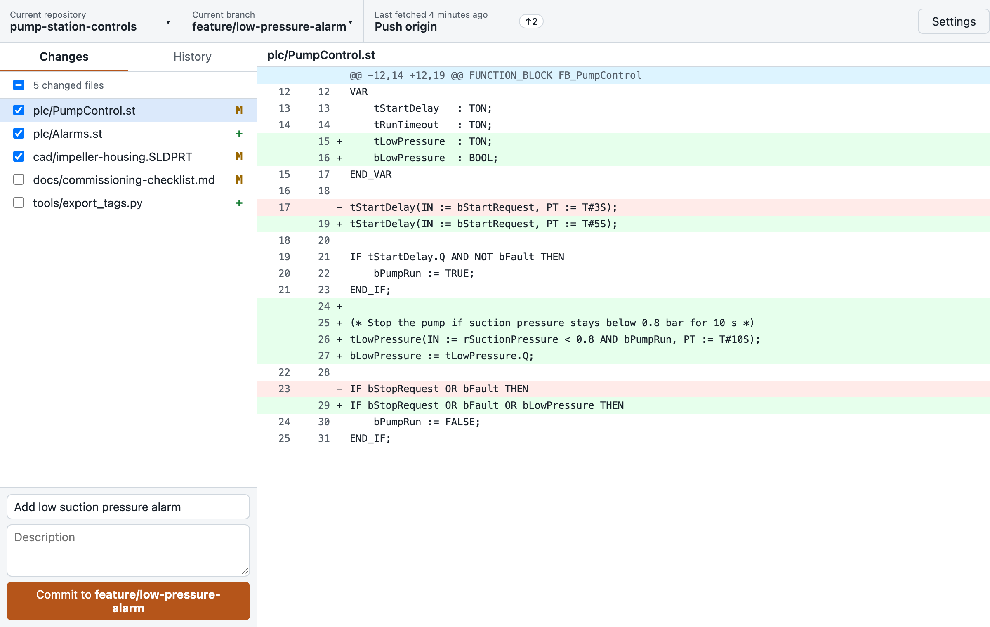The image size is (990, 627).
Task: Click the diff hunk header @@ -12,14 +12,19
Action: [x=623, y=75]
